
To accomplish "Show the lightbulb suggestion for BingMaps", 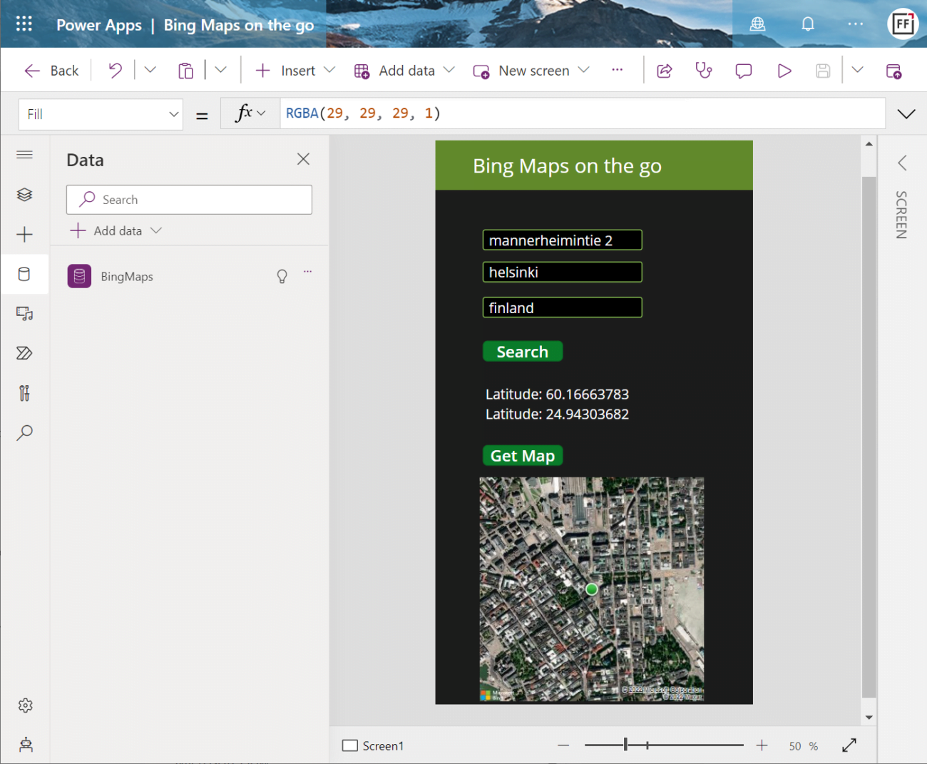I will (282, 276).
